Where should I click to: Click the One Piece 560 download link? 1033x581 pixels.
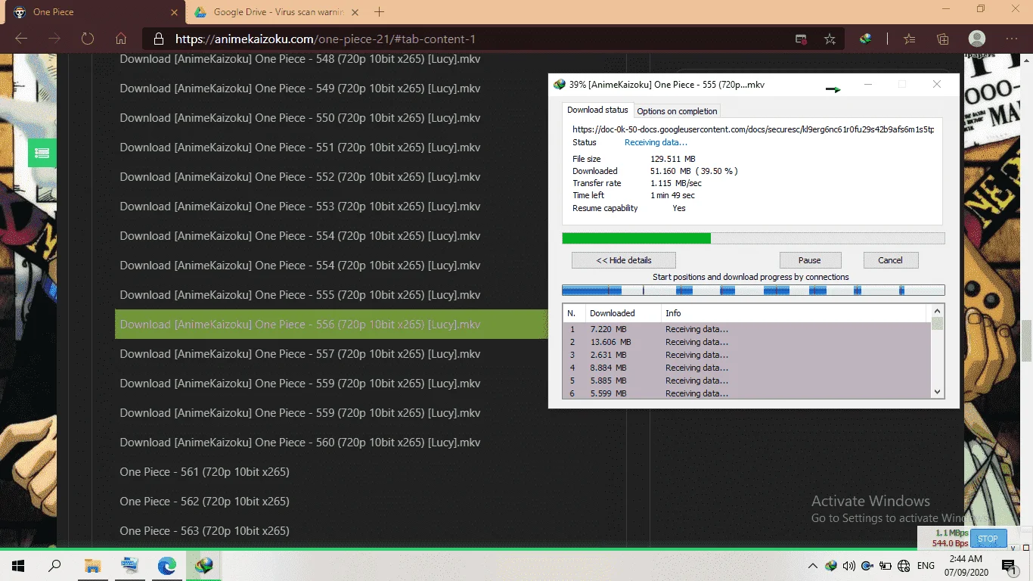coord(300,443)
